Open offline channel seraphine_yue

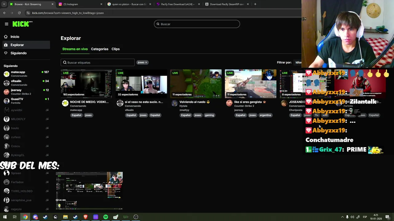click(x=26, y=200)
